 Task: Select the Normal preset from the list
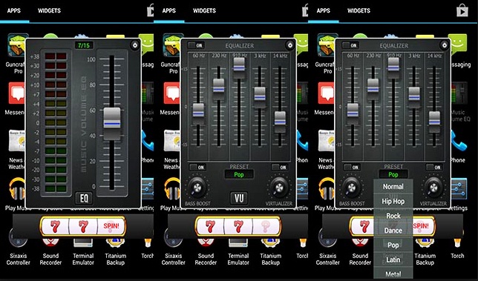coord(393,187)
